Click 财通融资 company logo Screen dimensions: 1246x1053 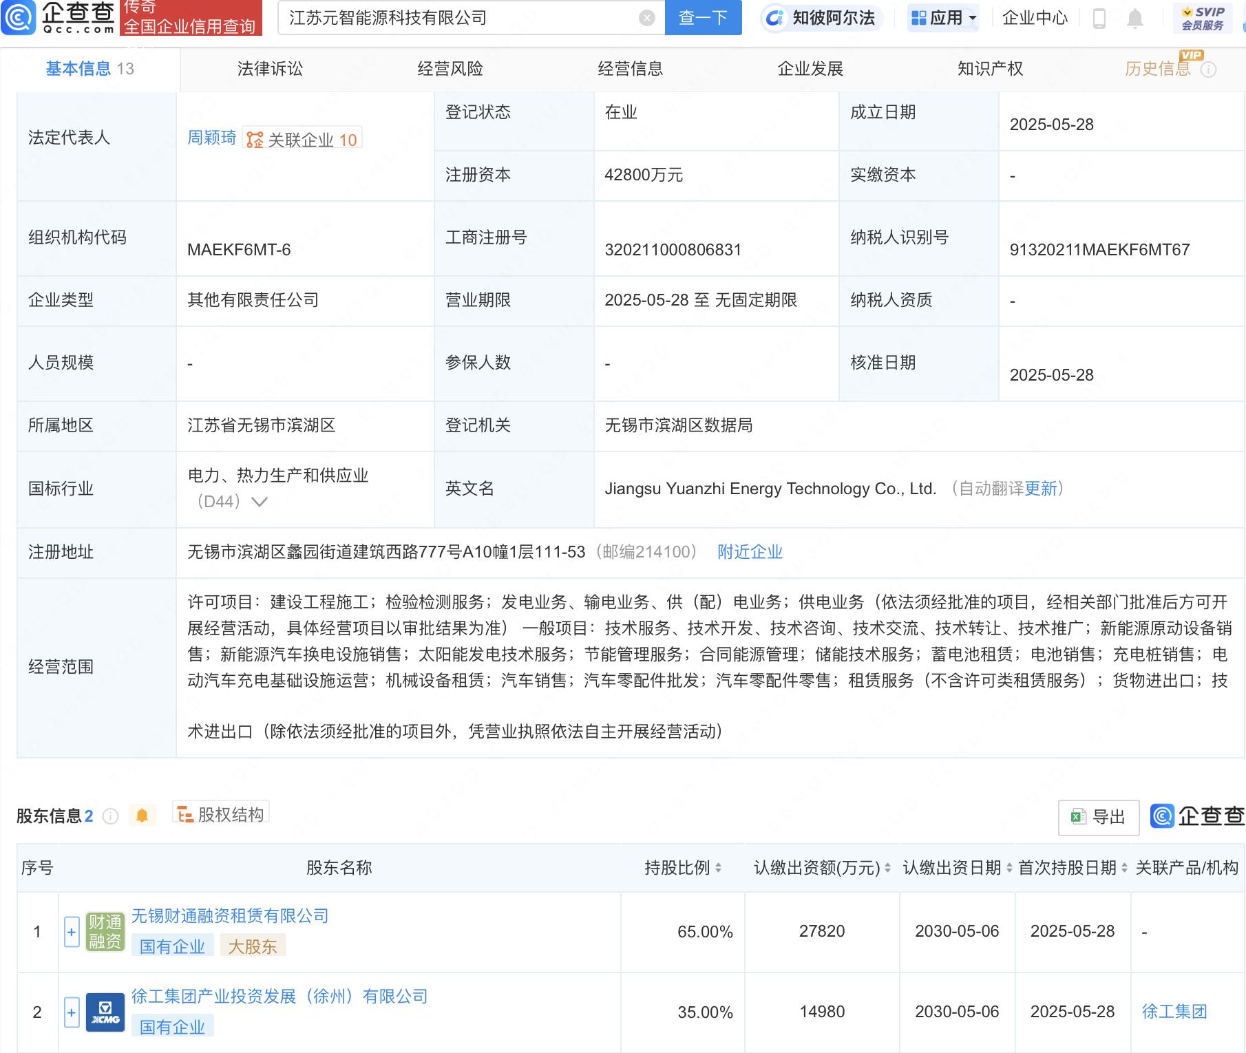pos(105,932)
